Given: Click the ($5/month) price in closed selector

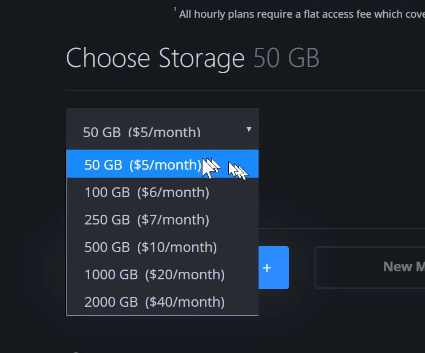Looking at the screenshot, I should (165, 132).
